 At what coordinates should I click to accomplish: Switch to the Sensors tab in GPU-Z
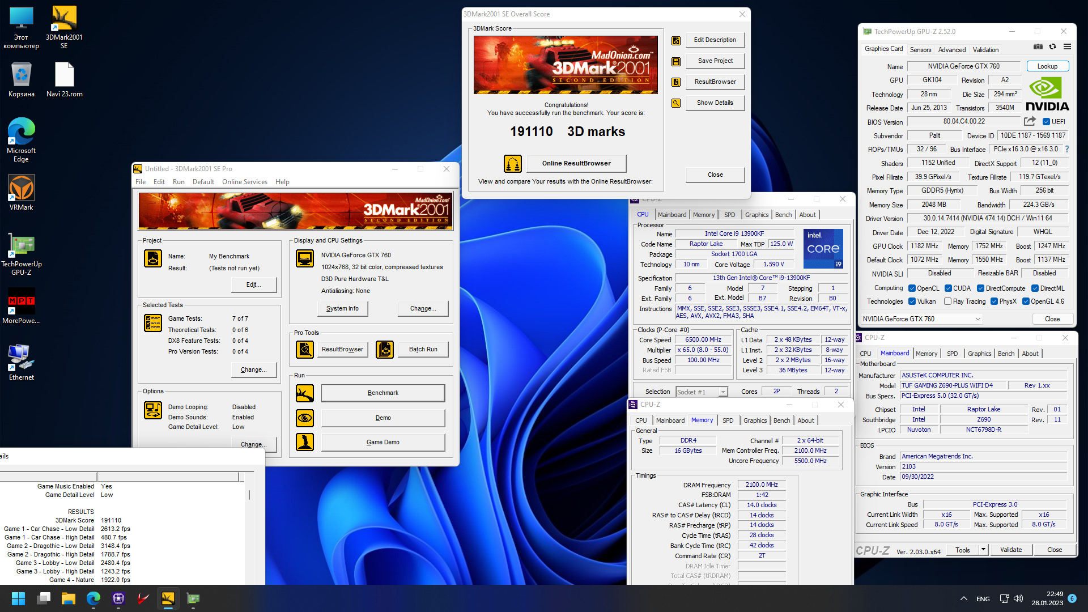coord(920,50)
